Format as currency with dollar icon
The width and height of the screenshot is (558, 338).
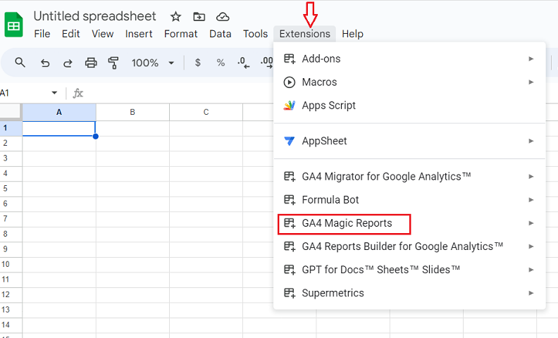(198, 63)
